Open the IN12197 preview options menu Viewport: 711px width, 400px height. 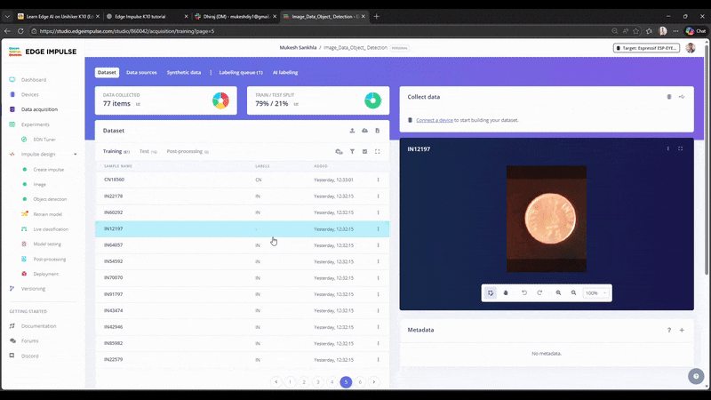[668, 148]
